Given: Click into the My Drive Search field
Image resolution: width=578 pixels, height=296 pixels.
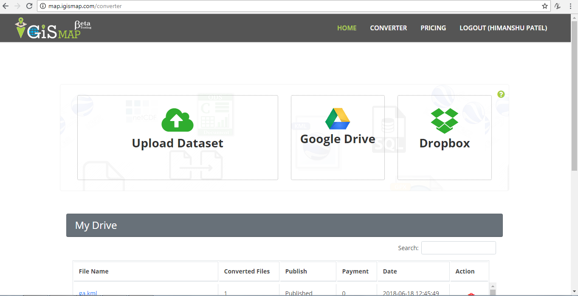Looking at the screenshot, I should point(458,248).
